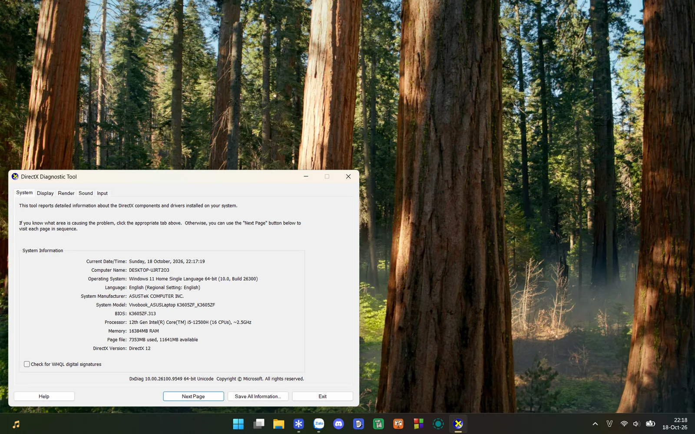Click the 12th Gen Intel processor text
Image resolution: width=695 pixels, height=434 pixels.
click(x=190, y=322)
